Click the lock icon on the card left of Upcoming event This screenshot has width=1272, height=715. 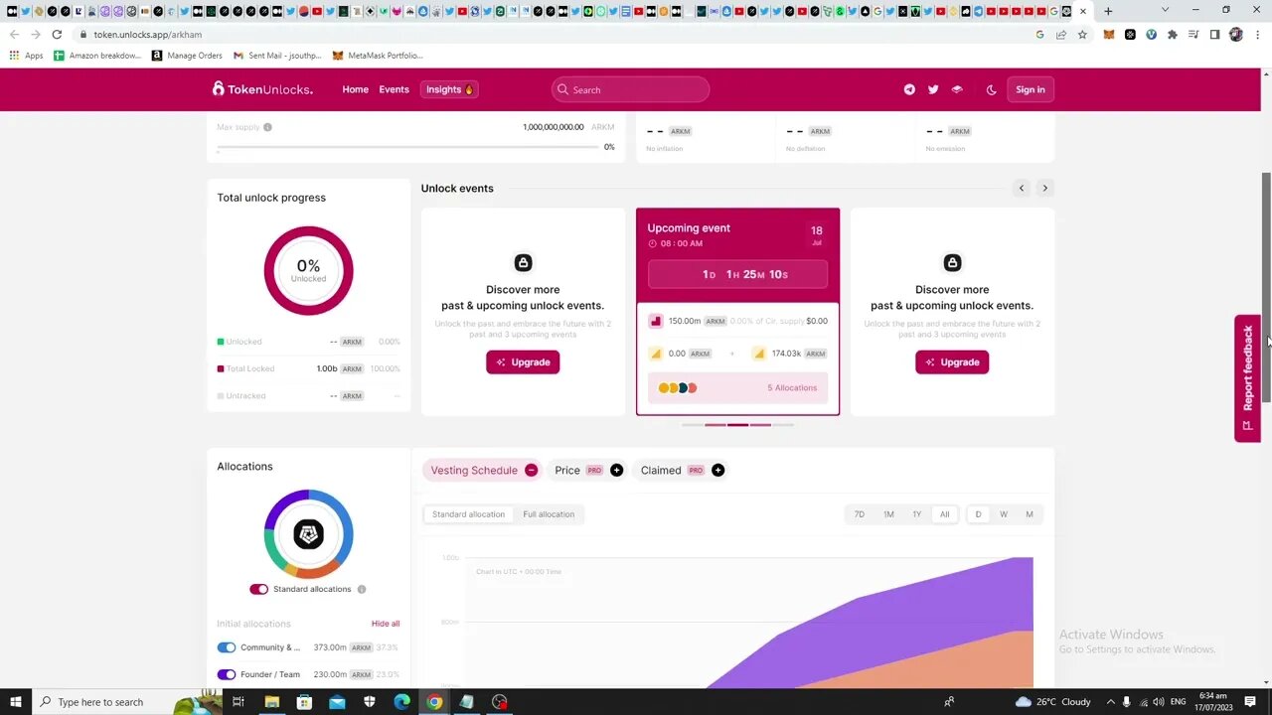pyautogui.click(x=523, y=262)
